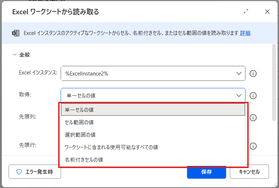Click the キャンセル button
The height and width of the screenshot is (188, 279).
click(x=249, y=172)
